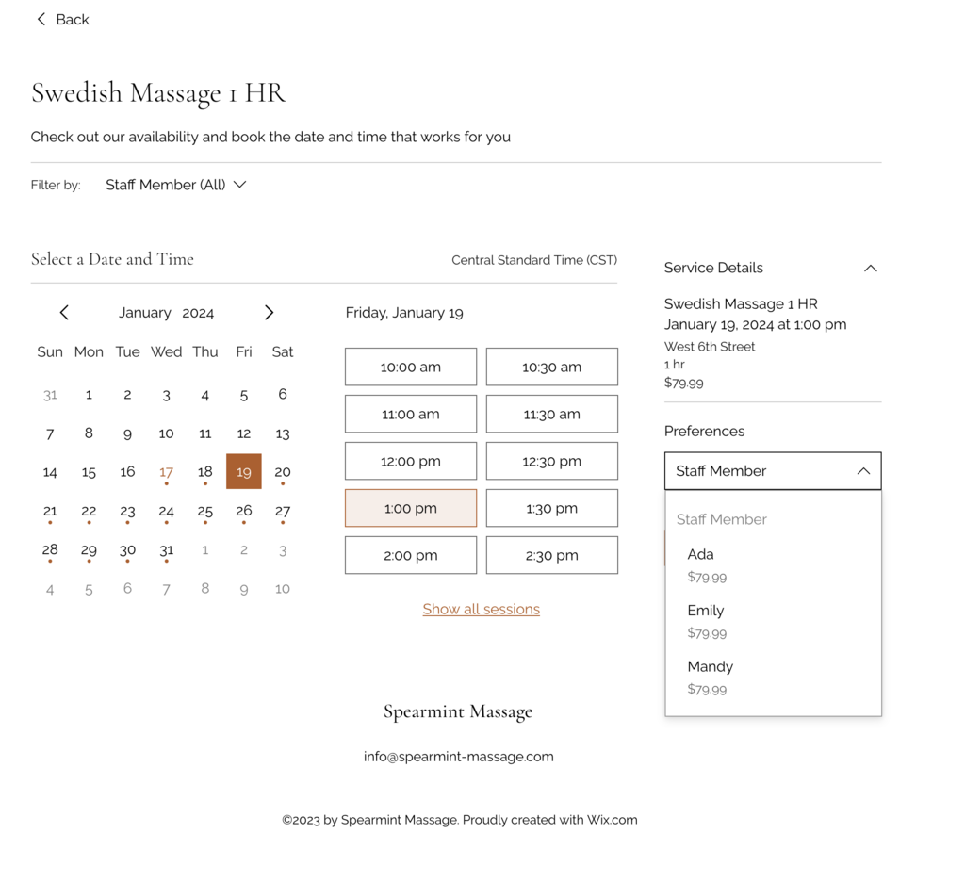Select the 2:30 pm time slot
965x882 pixels.
tap(552, 555)
